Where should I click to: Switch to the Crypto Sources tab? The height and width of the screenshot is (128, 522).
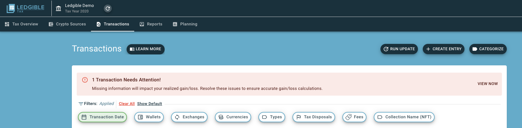point(67,24)
